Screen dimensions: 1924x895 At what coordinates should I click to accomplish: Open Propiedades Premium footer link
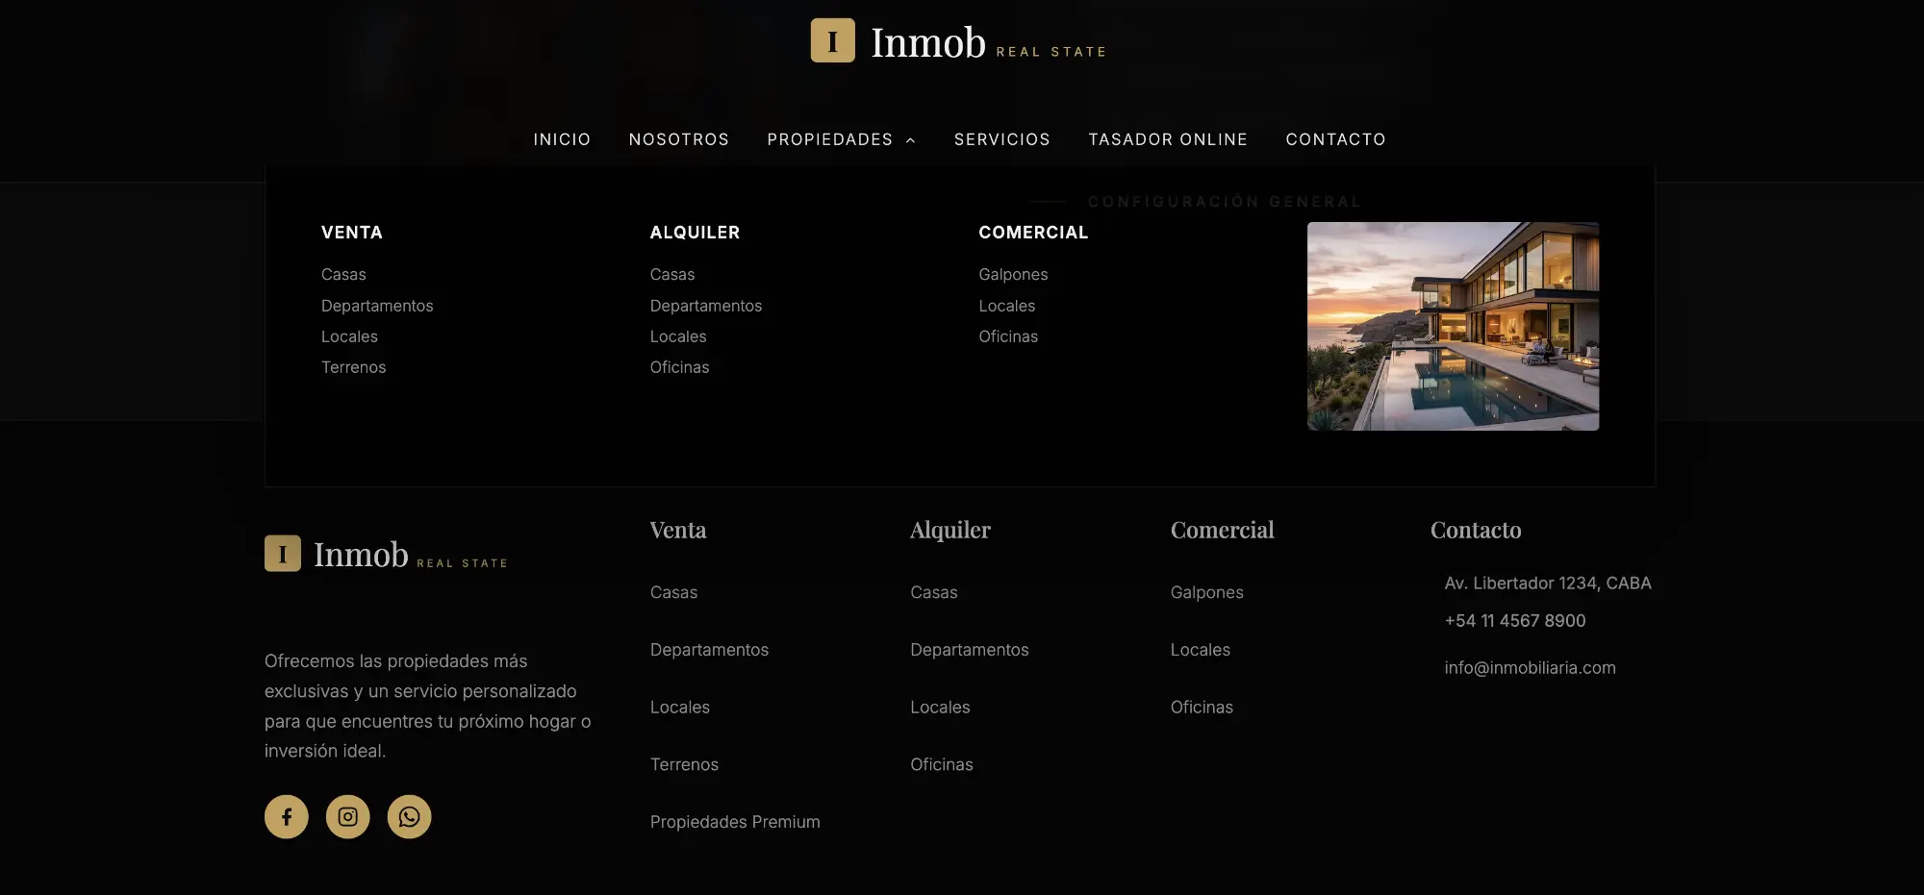click(x=735, y=822)
